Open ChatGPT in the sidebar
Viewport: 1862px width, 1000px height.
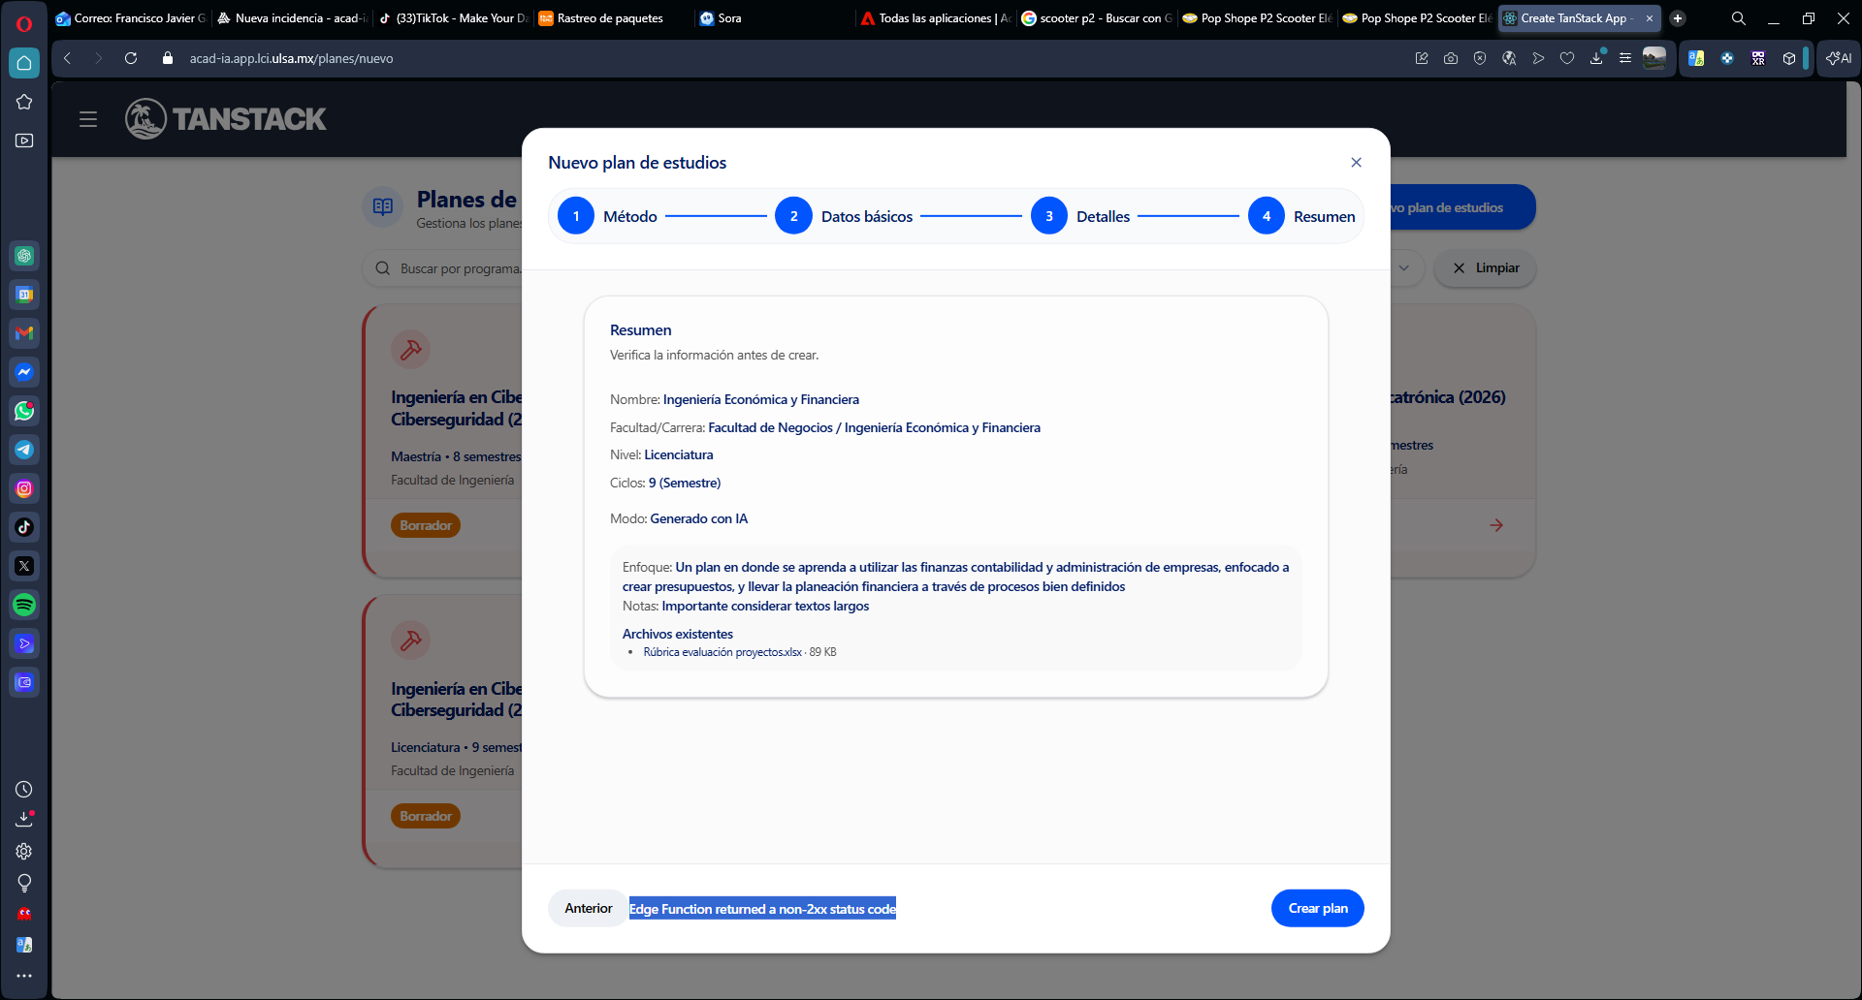(x=24, y=256)
